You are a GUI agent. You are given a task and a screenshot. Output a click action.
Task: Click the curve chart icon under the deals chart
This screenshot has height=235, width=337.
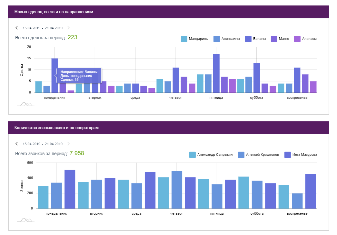25,104
